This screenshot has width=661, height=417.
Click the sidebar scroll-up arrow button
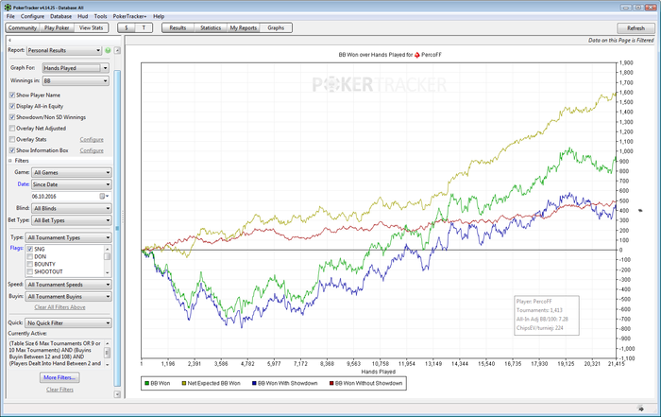pyautogui.click(x=117, y=50)
